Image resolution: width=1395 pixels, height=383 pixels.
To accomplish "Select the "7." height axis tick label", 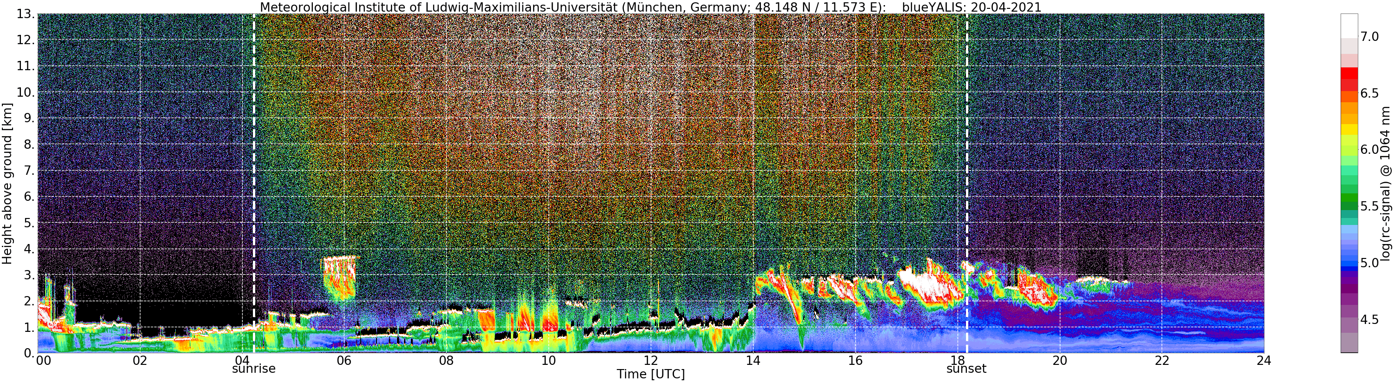I will coord(28,171).
